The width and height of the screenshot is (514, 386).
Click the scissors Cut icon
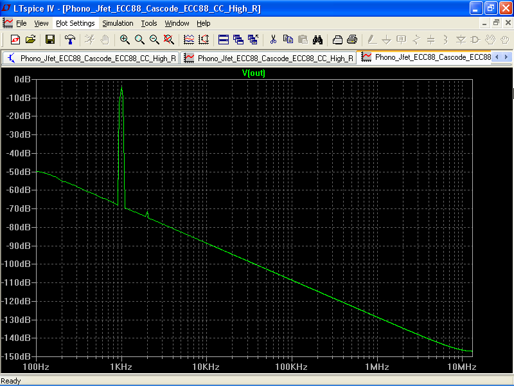[273, 40]
